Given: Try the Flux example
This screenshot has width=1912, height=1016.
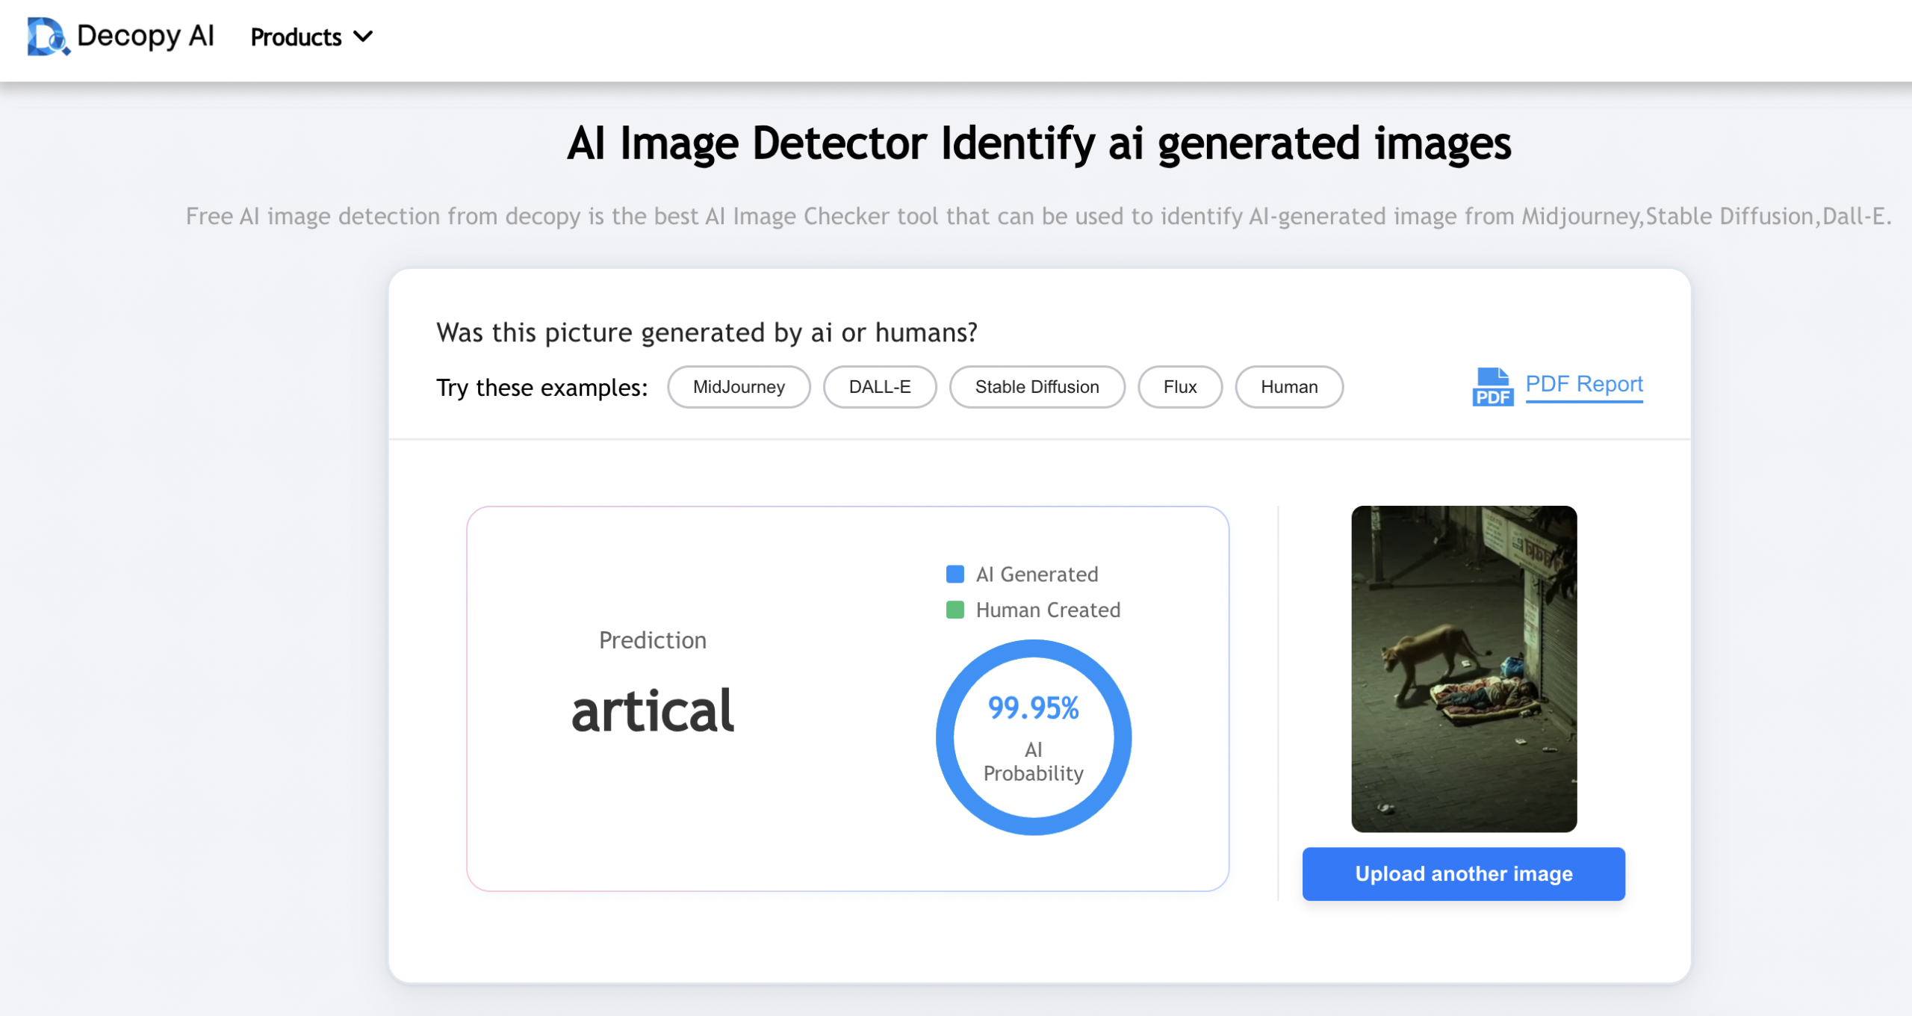Looking at the screenshot, I should (x=1180, y=387).
